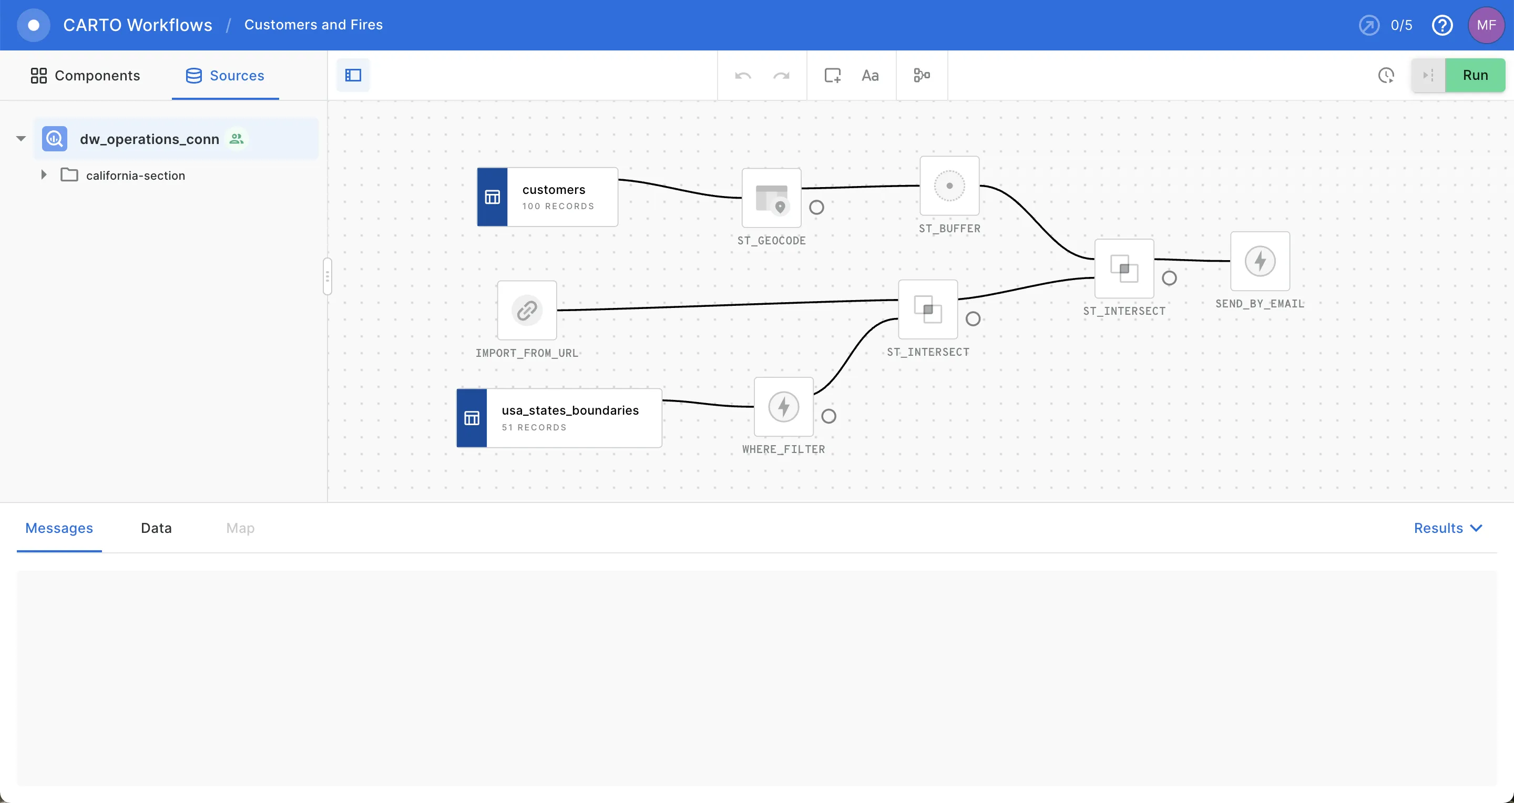Click the redo arrow icon
The height and width of the screenshot is (803, 1514).
[x=781, y=75]
